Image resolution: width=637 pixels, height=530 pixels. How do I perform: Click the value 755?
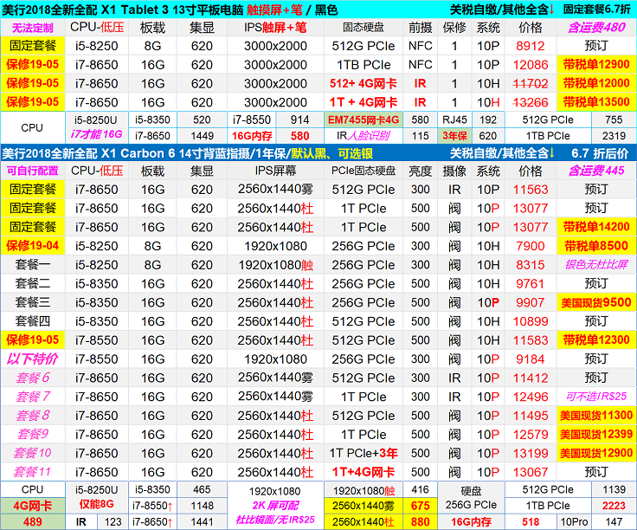point(614,120)
